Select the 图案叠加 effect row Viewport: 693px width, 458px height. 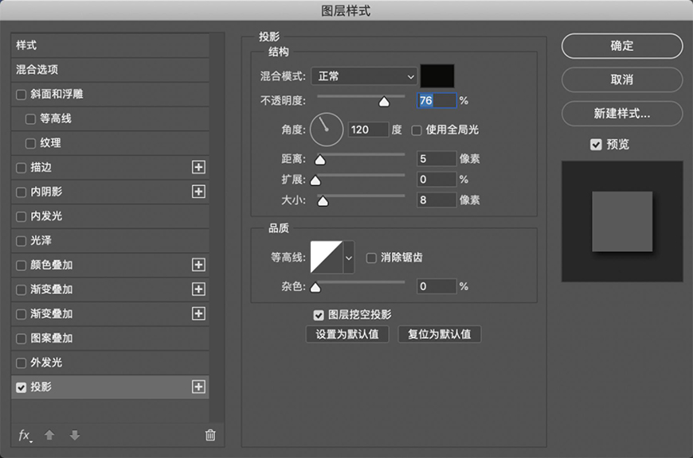click(x=110, y=339)
